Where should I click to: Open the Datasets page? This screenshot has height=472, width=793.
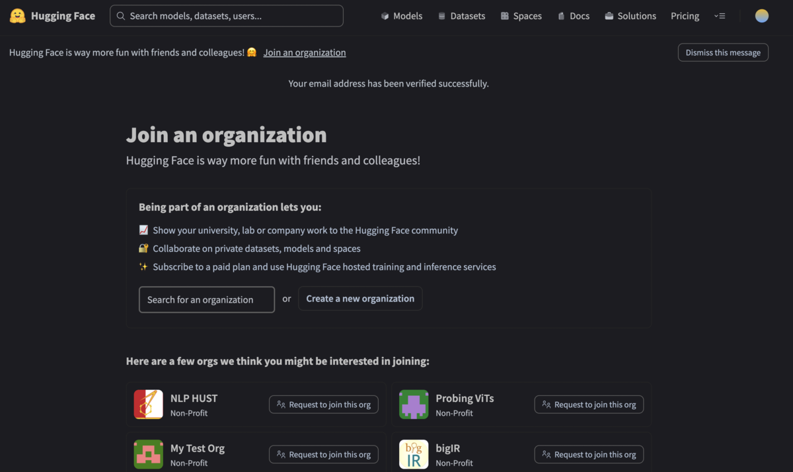(461, 16)
